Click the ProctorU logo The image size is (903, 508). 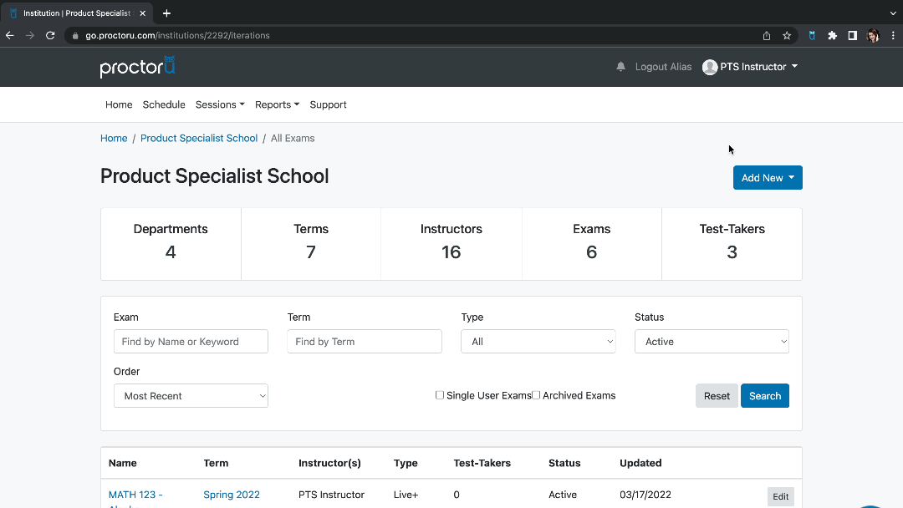click(x=137, y=67)
